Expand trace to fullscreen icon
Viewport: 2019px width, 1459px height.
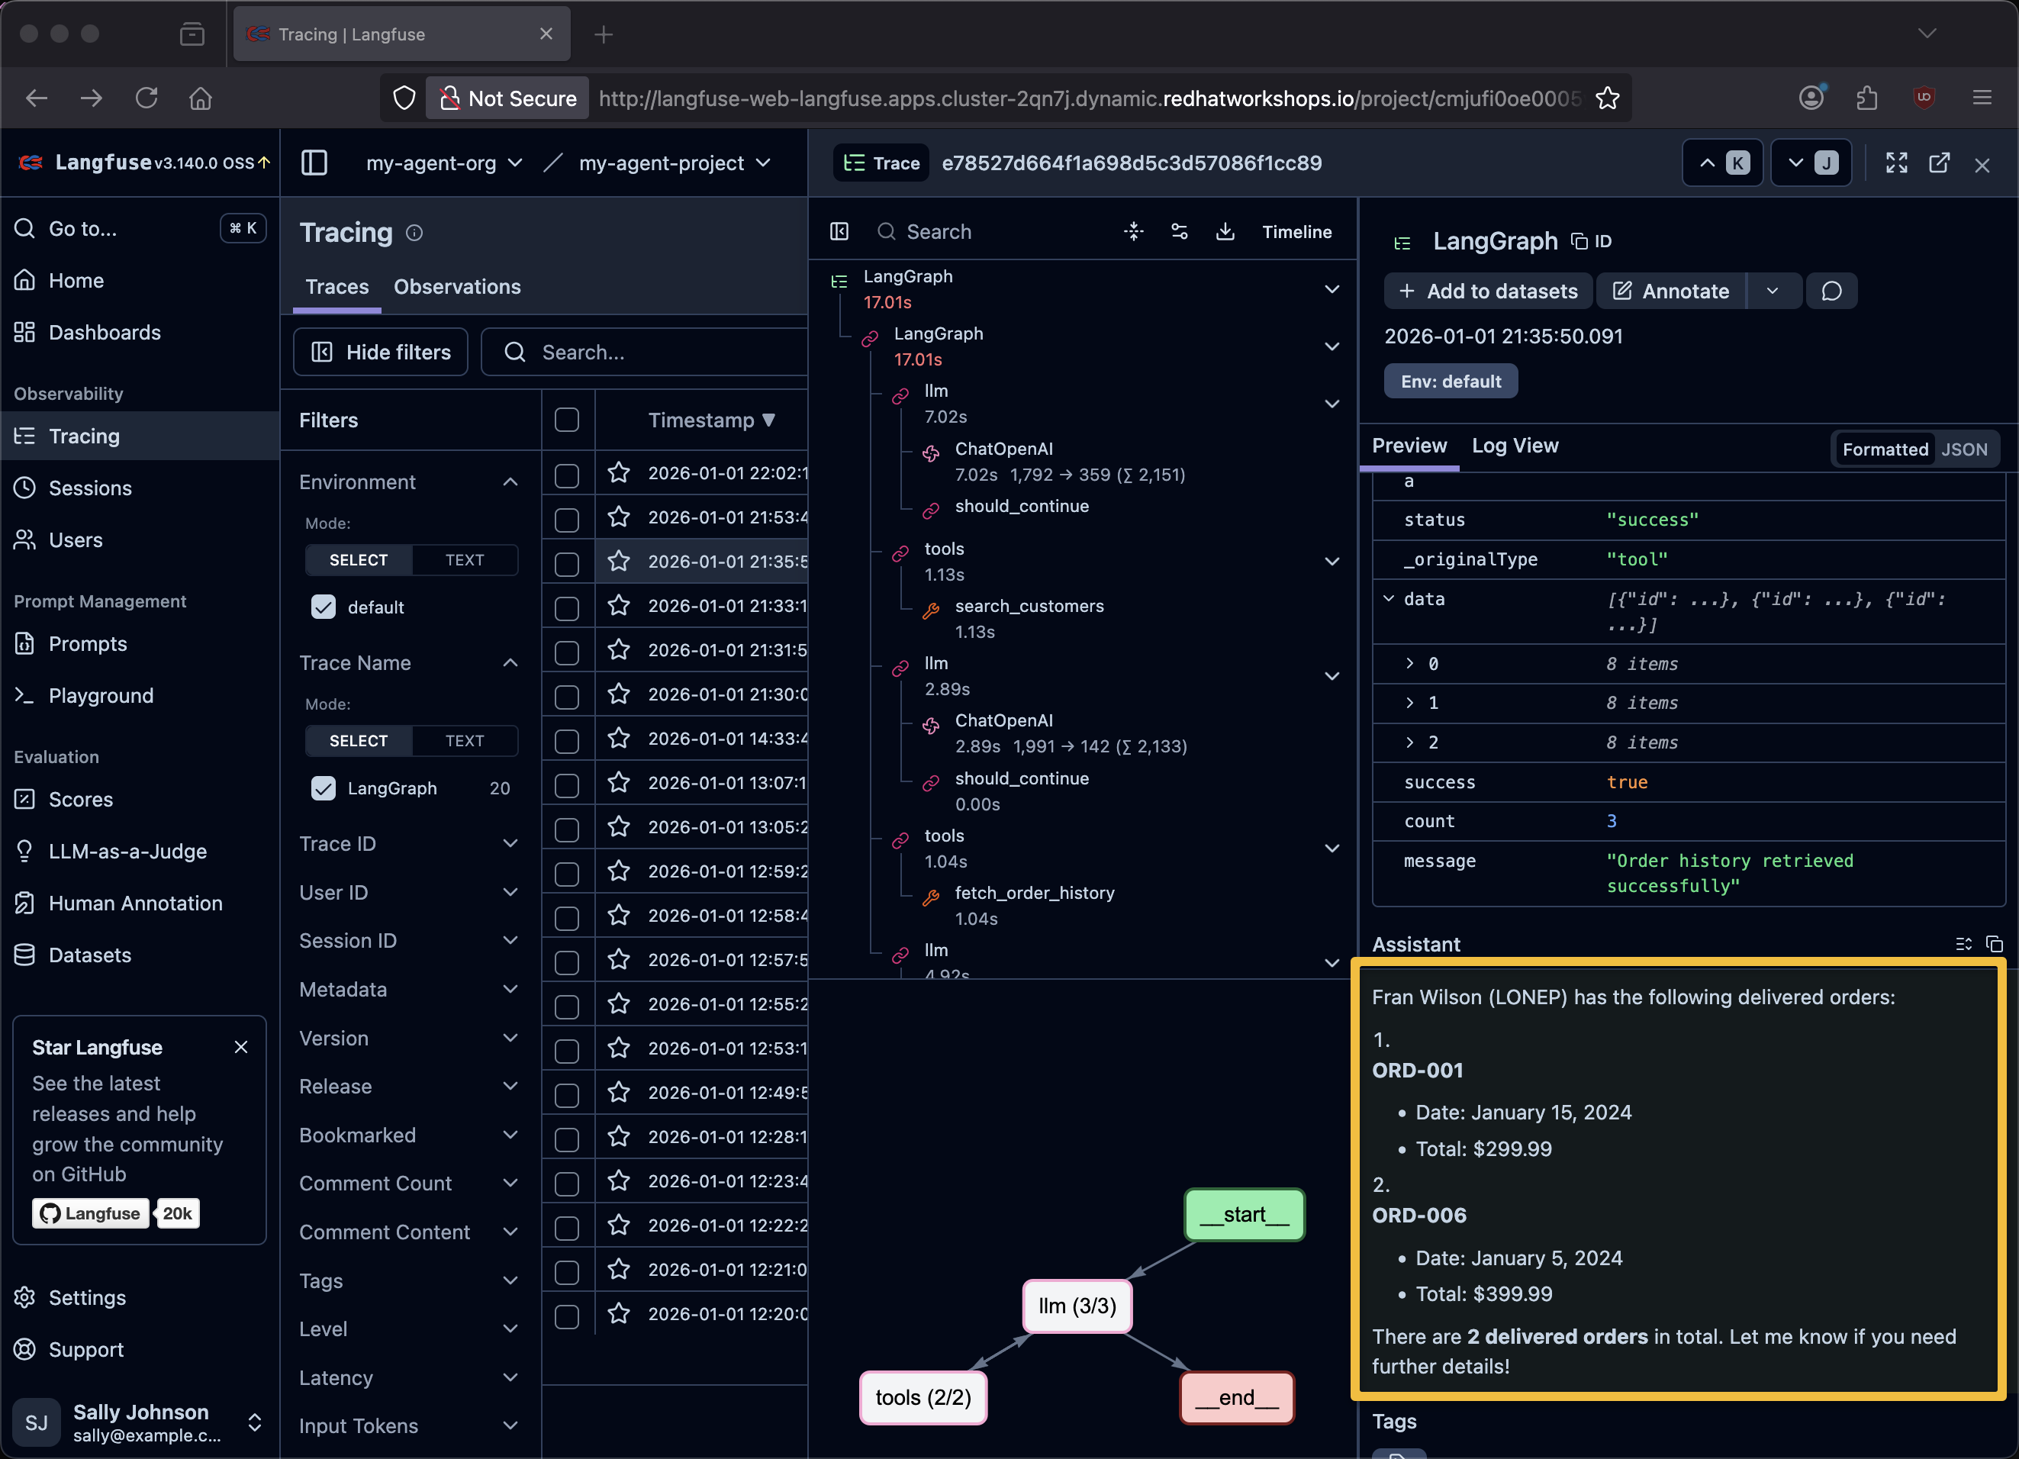click(x=1896, y=163)
